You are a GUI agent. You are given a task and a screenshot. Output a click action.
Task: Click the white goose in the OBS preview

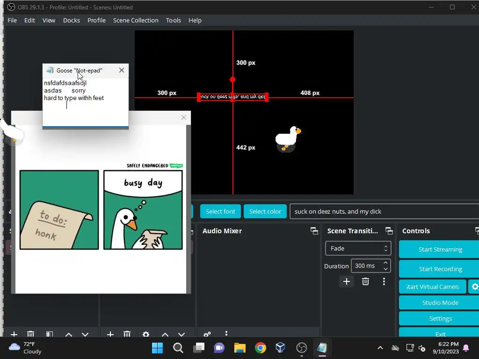288,138
